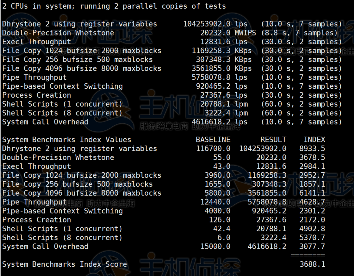Click the Execl Throughput index 2984.1
The width and height of the screenshot is (354, 276).
point(312,167)
